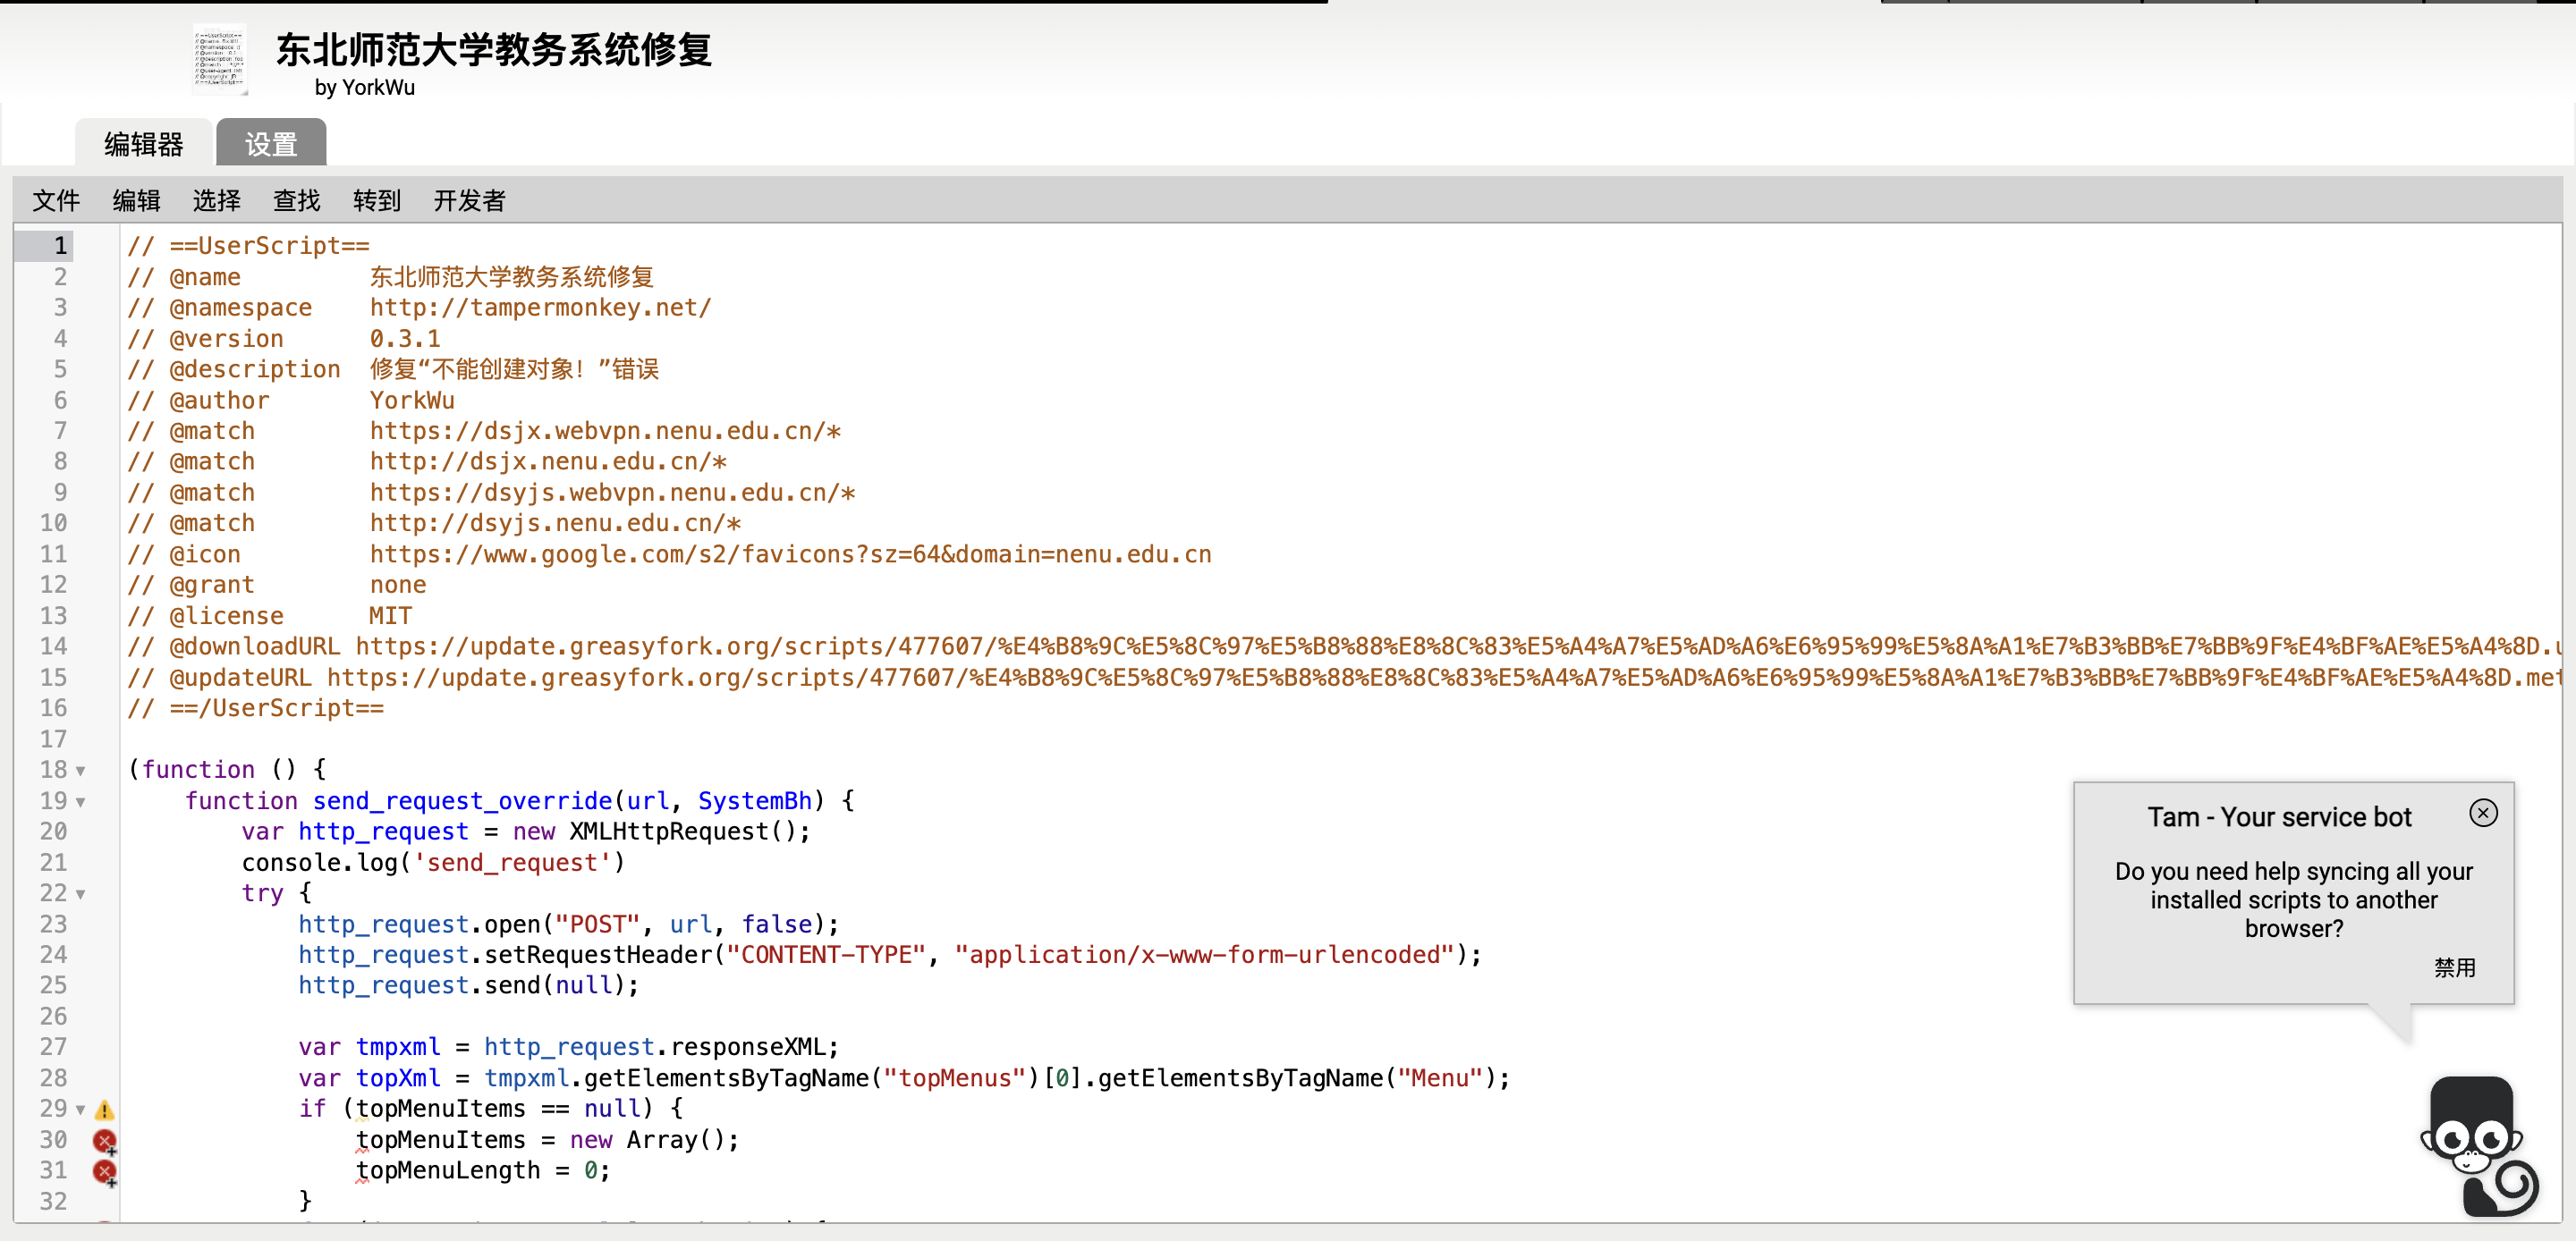This screenshot has width=2576, height=1241.
Task: Click 禁用 in the service bot popup
Action: pos(2454,967)
